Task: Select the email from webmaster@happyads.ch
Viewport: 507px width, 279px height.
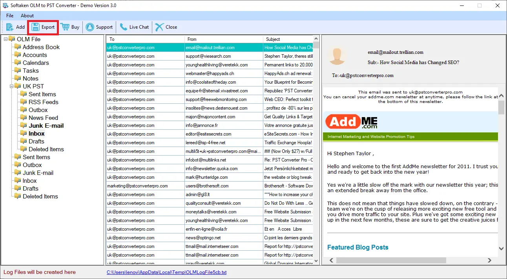Action: pyautogui.click(x=210, y=73)
